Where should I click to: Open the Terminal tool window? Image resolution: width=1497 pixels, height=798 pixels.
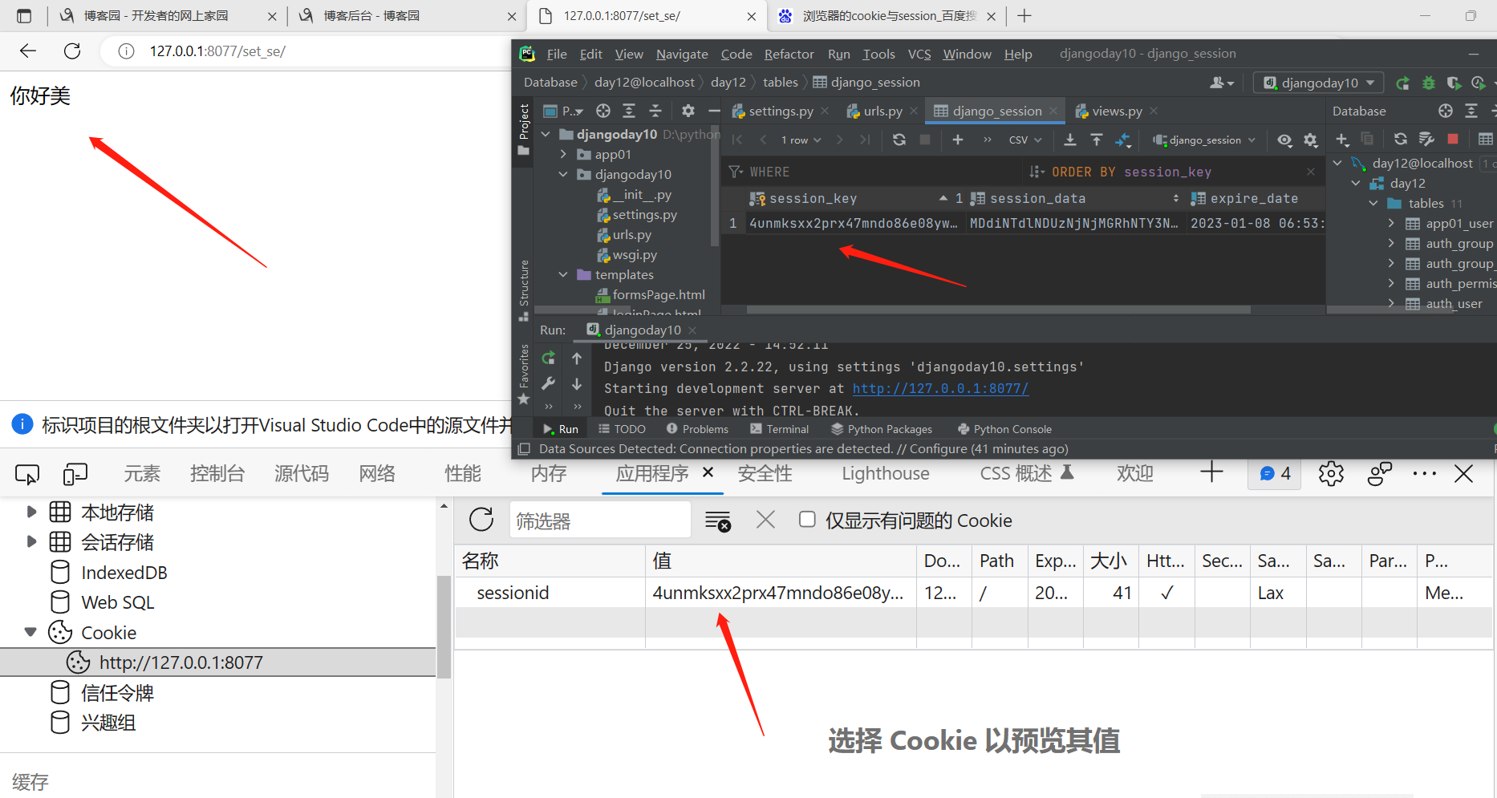[779, 429]
